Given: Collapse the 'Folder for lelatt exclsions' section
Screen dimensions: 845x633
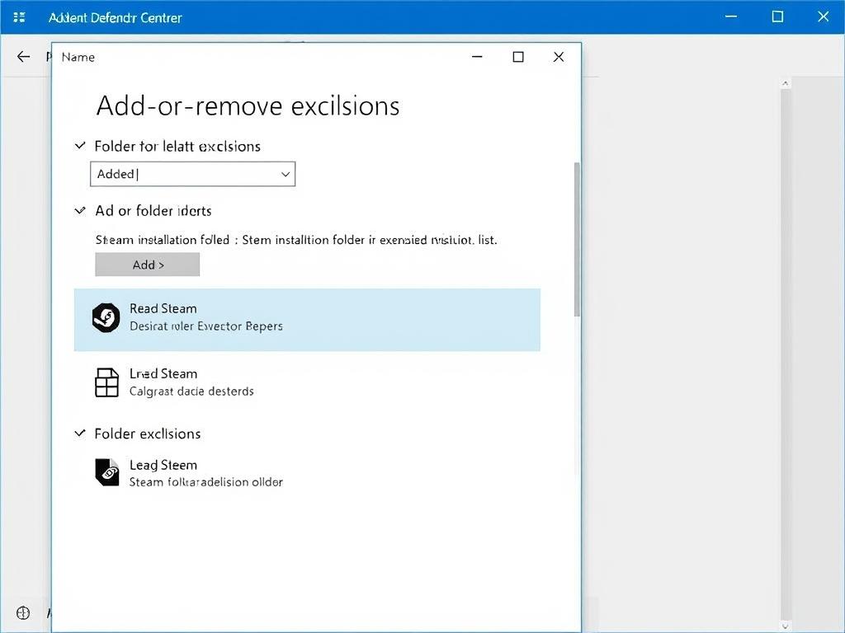Looking at the screenshot, I should coord(79,146).
